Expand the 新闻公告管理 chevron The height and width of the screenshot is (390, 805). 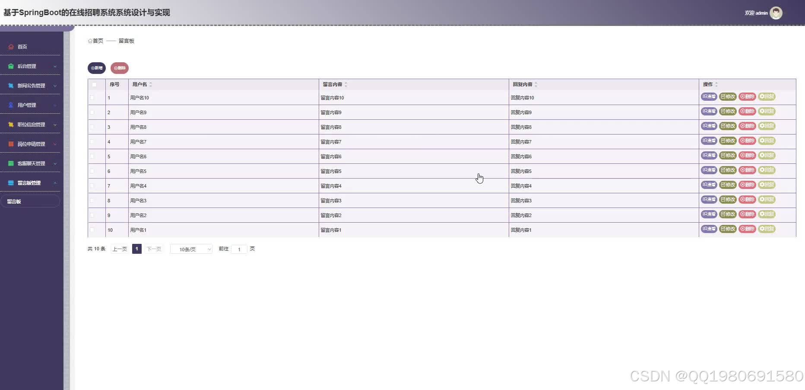[x=55, y=86]
